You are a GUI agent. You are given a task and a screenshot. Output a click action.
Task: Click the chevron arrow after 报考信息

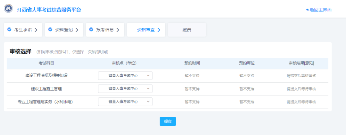[118, 30]
